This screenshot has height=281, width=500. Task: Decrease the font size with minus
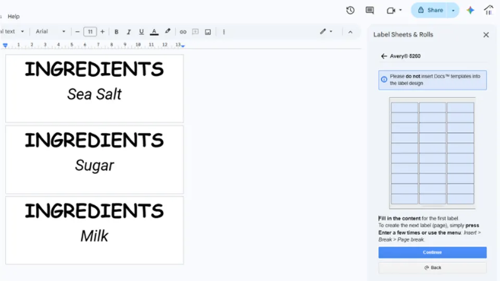pos(77,32)
